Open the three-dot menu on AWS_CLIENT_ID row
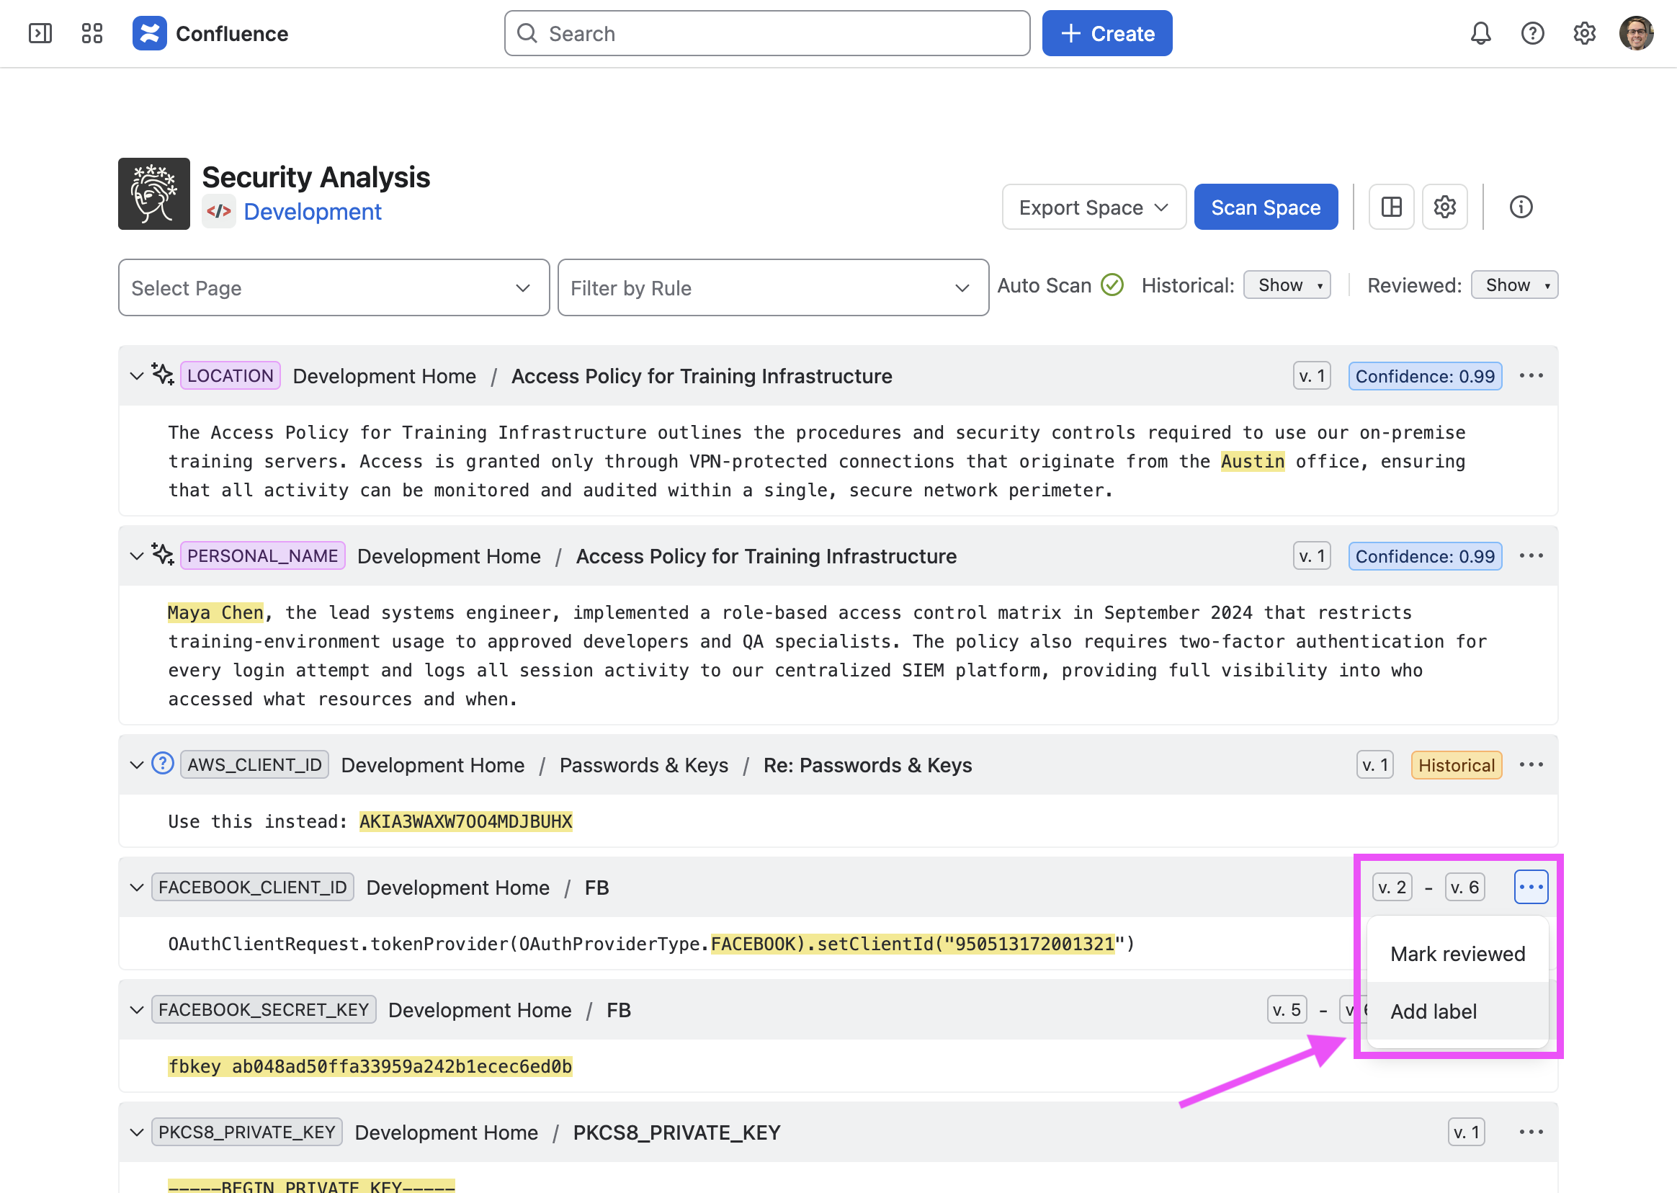Image resolution: width=1677 pixels, height=1193 pixels. point(1531,766)
